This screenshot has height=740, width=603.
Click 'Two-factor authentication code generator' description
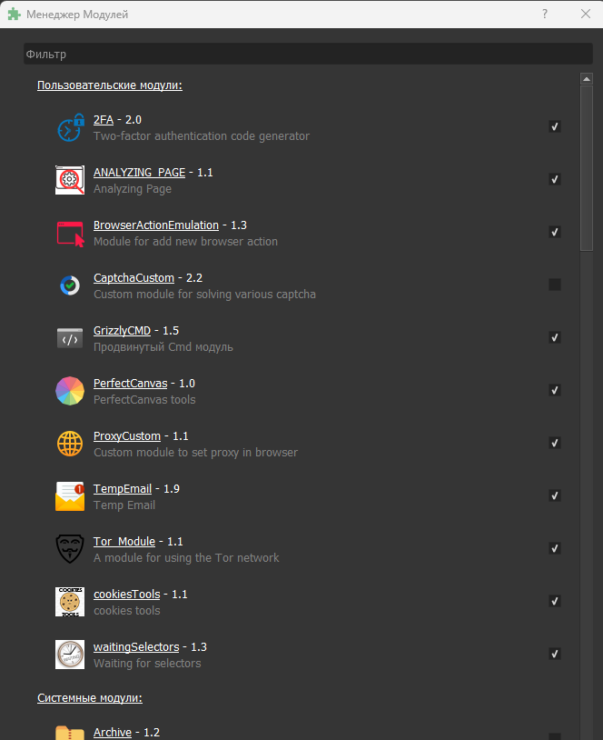pyautogui.click(x=202, y=136)
